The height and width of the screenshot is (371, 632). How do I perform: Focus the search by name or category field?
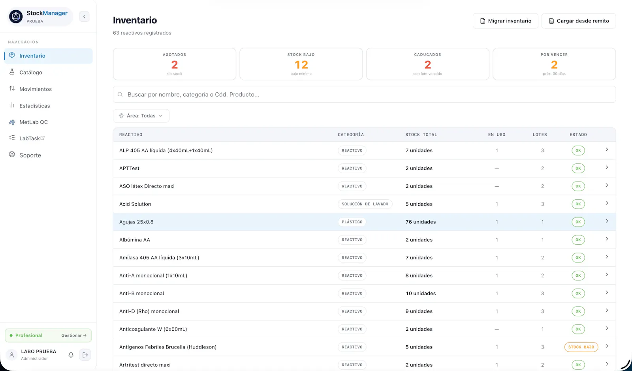[x=364, y=94]
